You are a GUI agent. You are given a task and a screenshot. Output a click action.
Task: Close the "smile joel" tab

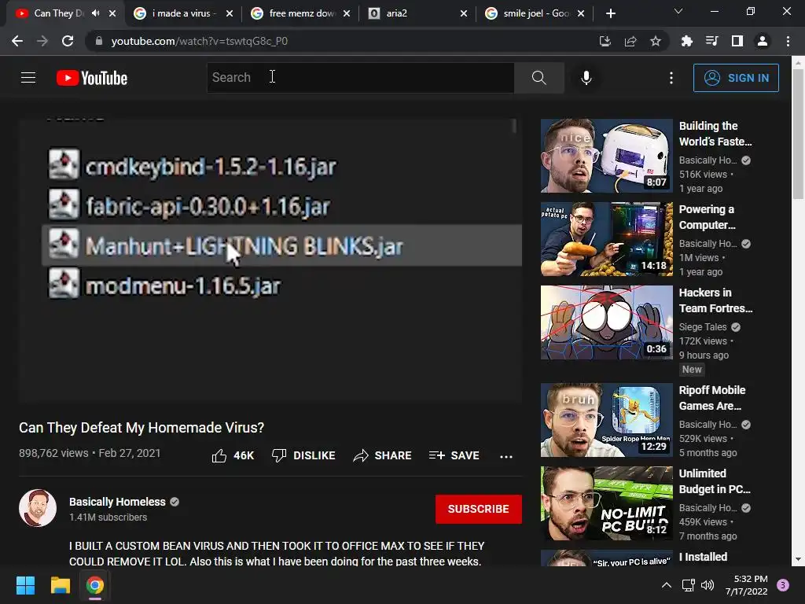point(581,13)
